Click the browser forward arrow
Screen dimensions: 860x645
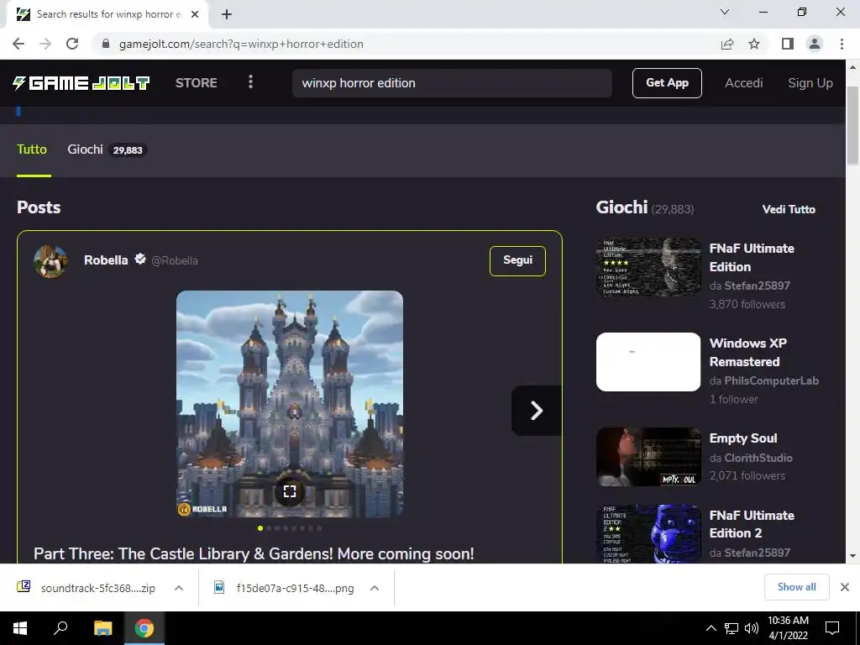[45, 44]
